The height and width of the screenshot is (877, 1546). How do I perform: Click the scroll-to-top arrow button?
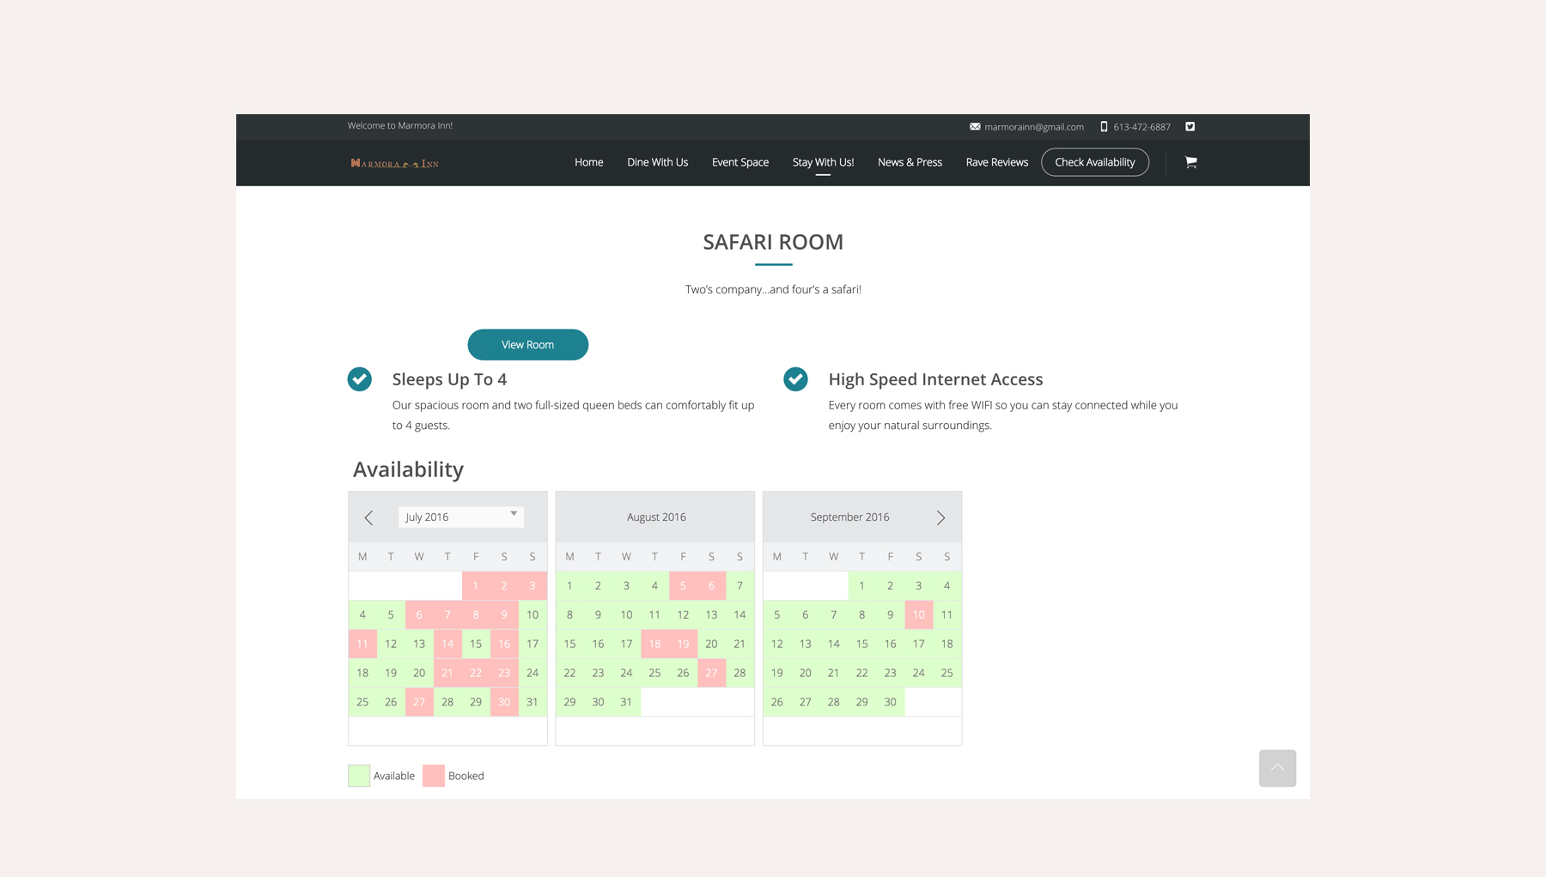(x=1277, y=768)
